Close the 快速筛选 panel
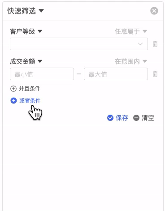Screen dimensions: 165x211 (154, 11)
